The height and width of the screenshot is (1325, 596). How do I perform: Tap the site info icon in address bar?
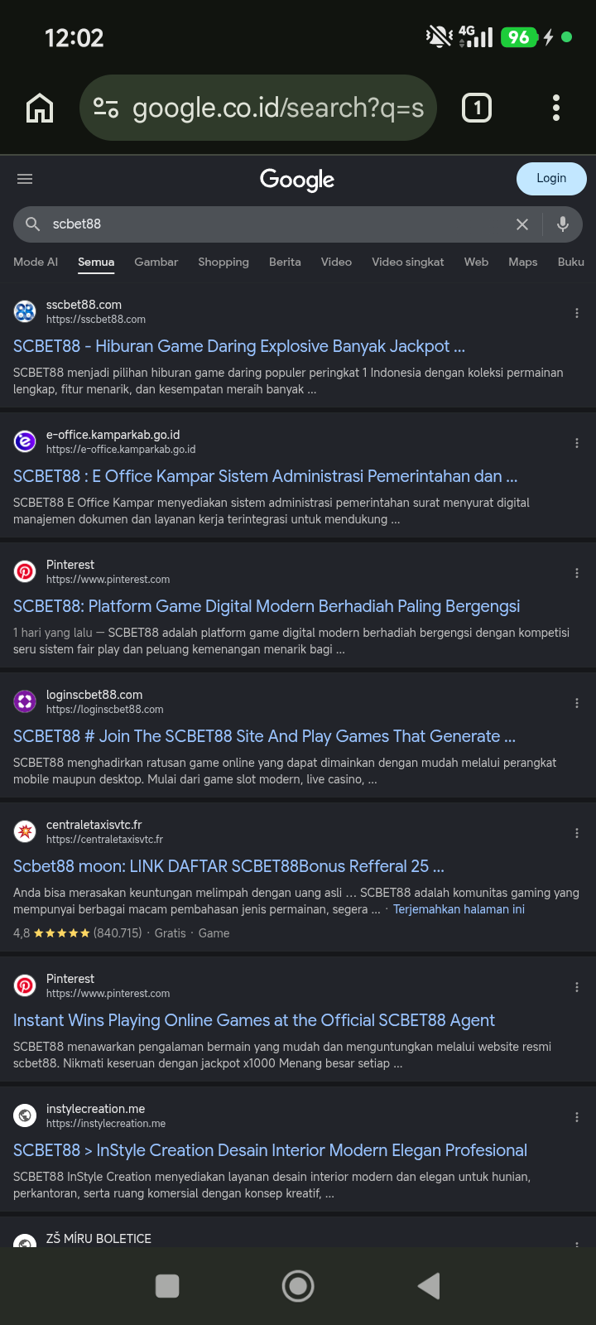(106, 108)
